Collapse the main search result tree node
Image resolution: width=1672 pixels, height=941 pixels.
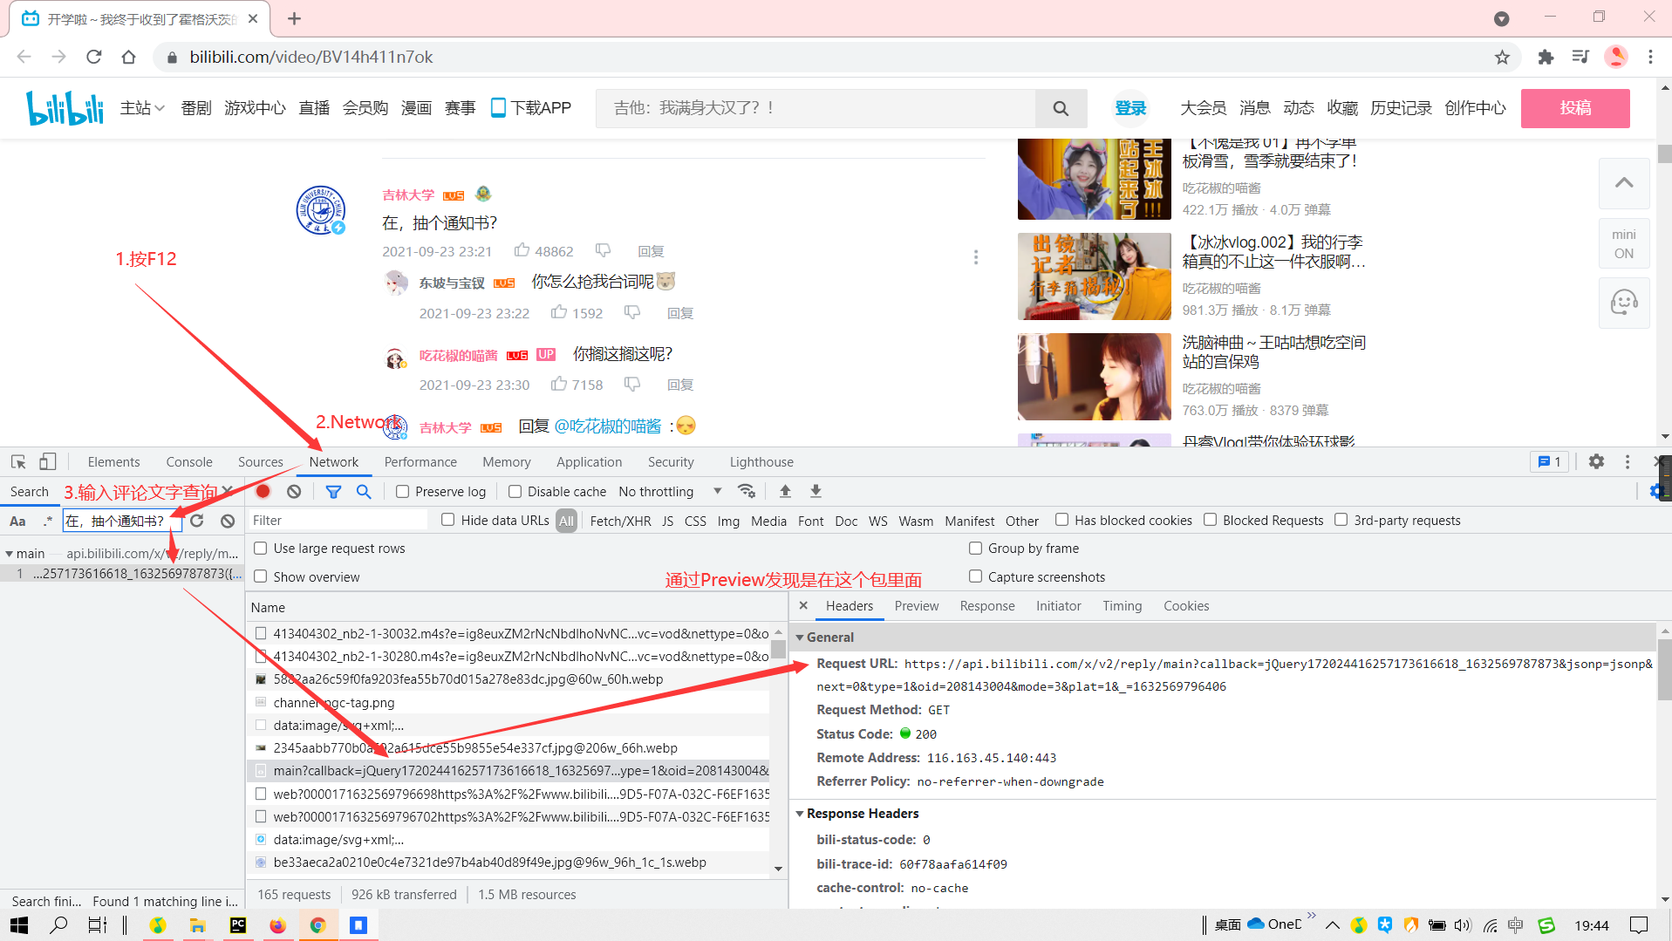9,554
